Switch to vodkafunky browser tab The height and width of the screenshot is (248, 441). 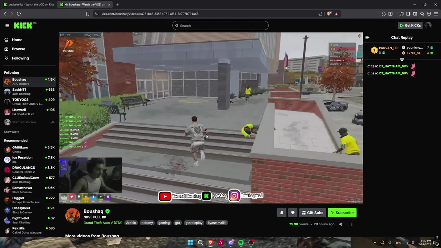click(x=29, y=4)
